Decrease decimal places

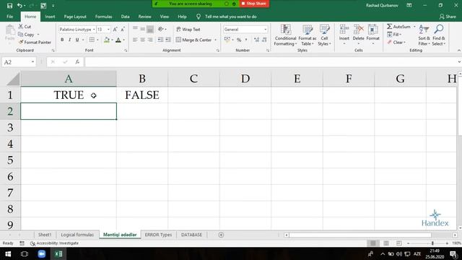click(264, 40)
